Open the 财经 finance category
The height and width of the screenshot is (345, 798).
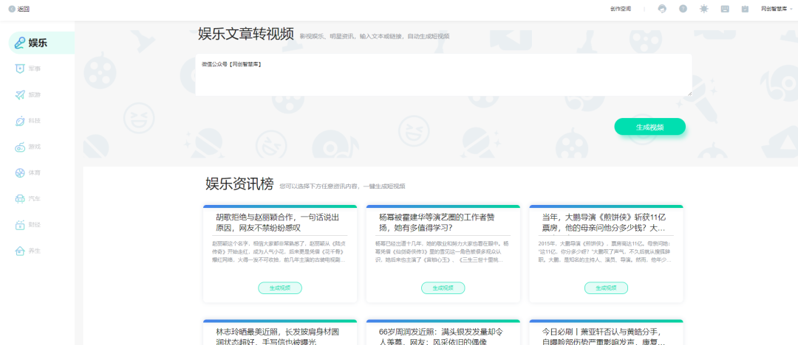[x=30, y=225]
